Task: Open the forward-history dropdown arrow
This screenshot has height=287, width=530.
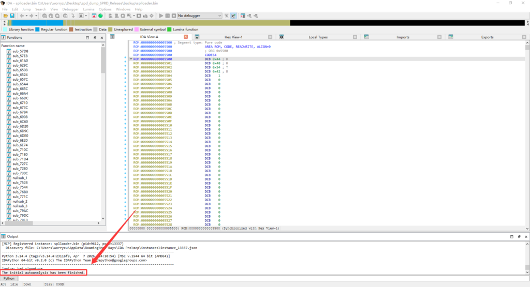Action: point(36,16)
